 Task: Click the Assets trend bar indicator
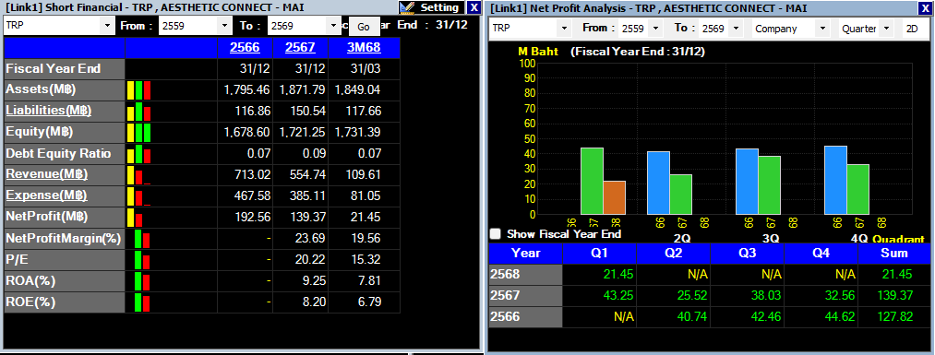coord(139,90)
